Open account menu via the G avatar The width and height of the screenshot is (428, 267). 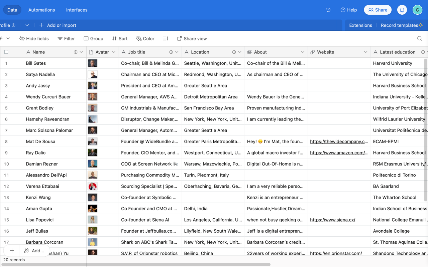[417, 10]
